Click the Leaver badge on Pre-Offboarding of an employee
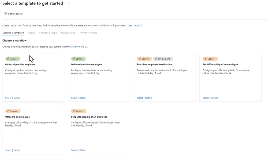 click(x=210, y=59)
